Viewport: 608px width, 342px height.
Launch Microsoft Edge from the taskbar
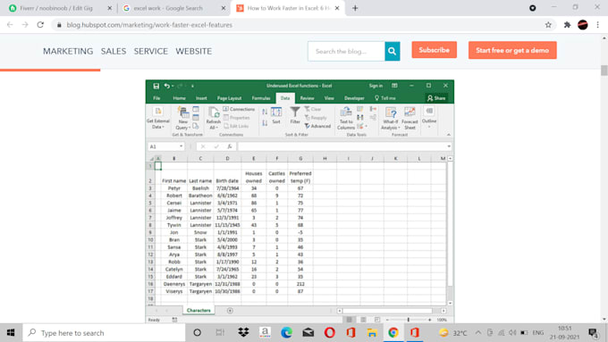[x=286, y=333]
